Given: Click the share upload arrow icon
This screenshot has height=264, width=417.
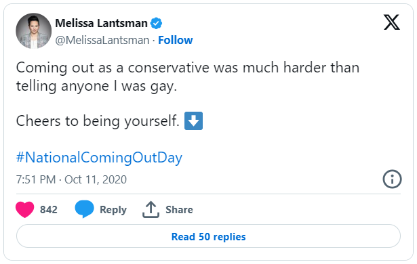Looking at the screenshot, I should point(151,210).
